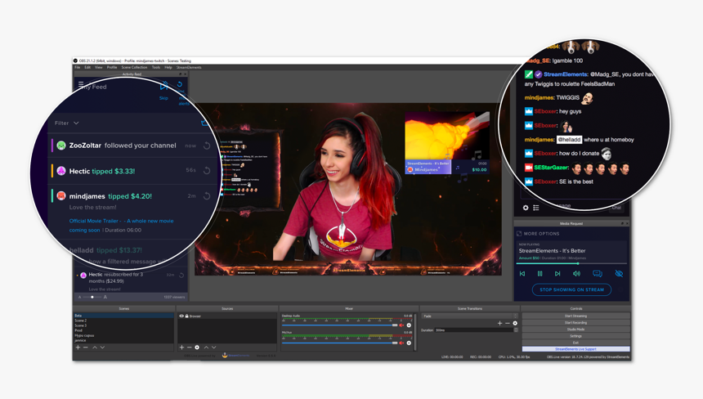
Task: Open the Edit menu
Action: click(87, 67)
